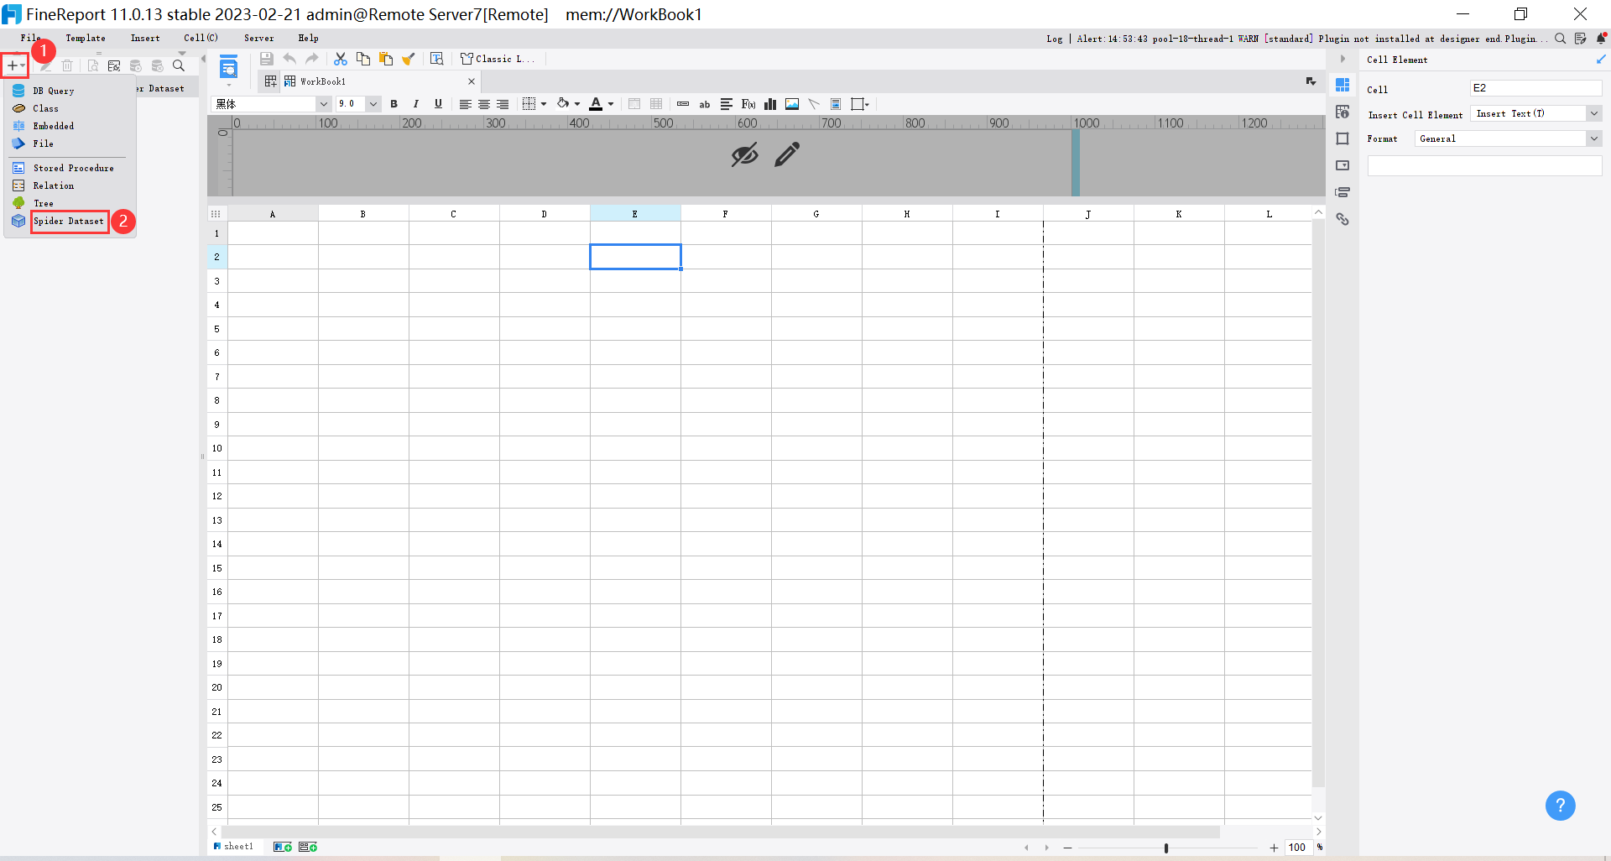
Task: Open the Cell Attribute panel icon
Action: pos(1343,112)
